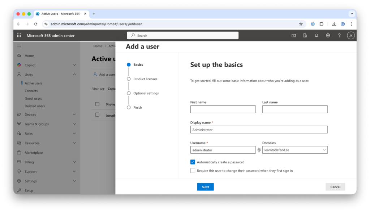Click the Next button

click(205, 187)
